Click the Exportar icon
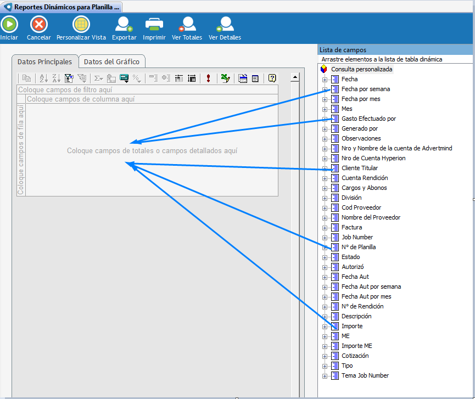Image resolution: width=475 pixels, height=399 pixels. (x=124, y=25)
